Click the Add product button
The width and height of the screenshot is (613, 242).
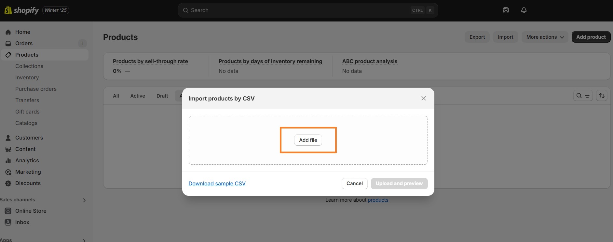pyautogui.click(x=591, y=37)
